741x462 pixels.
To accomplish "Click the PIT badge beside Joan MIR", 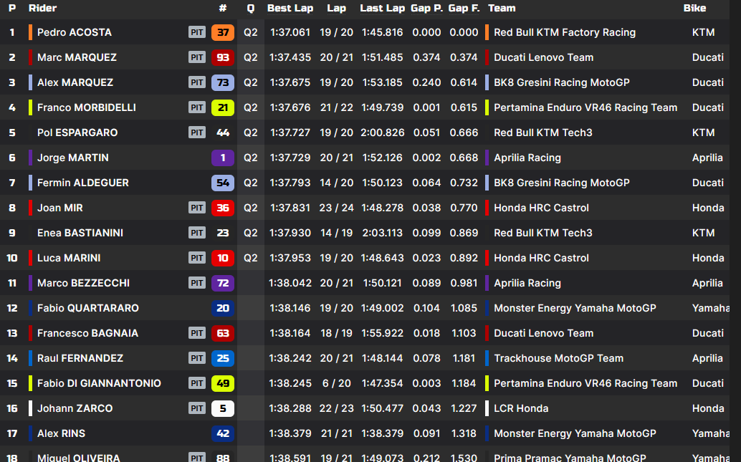I will tap(197, 208).
